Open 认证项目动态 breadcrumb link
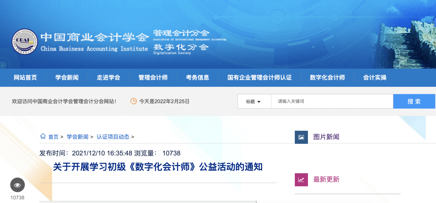The height and width of the screenshot is (203, 436). [113, 137]
